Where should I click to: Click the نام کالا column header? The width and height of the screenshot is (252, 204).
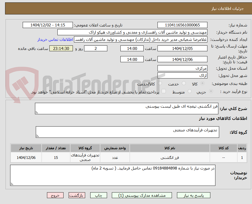coord(170,148)
